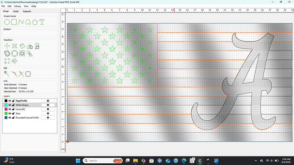Lock the Stars layer
Screen dimensions: 294x165
point(13,114)
